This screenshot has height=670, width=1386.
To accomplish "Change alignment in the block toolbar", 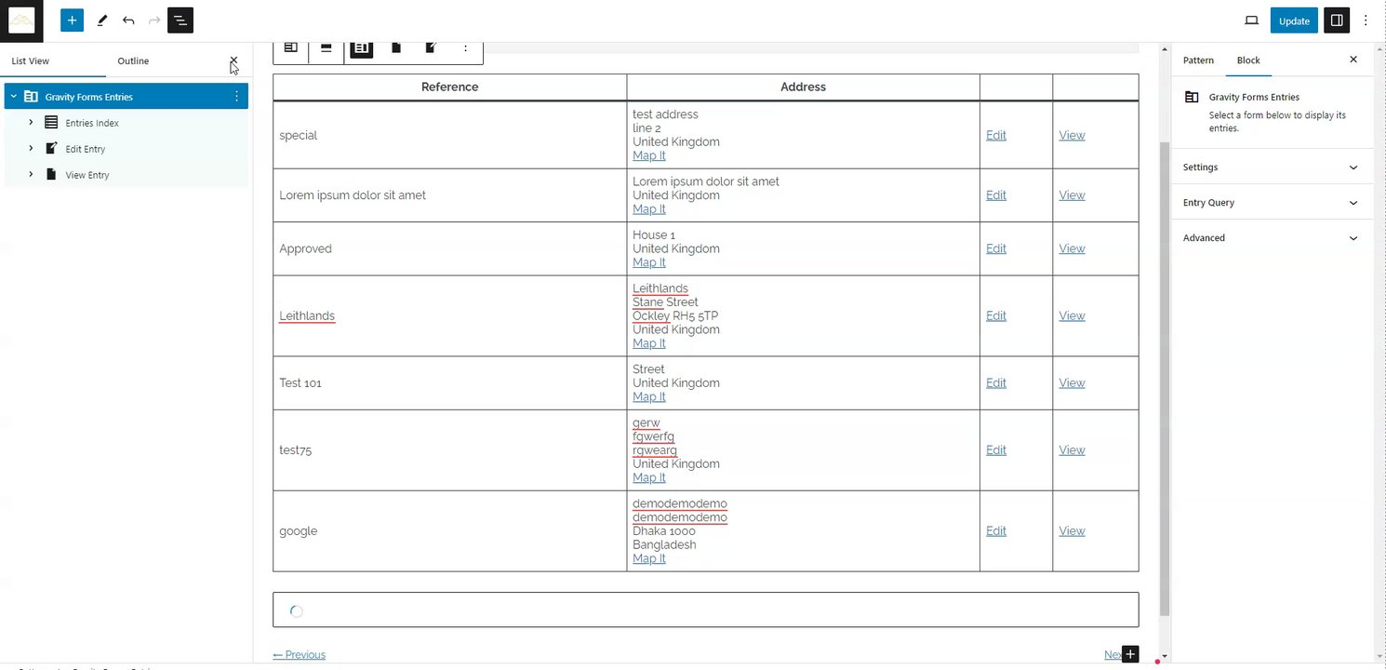I will coord(327,47).
